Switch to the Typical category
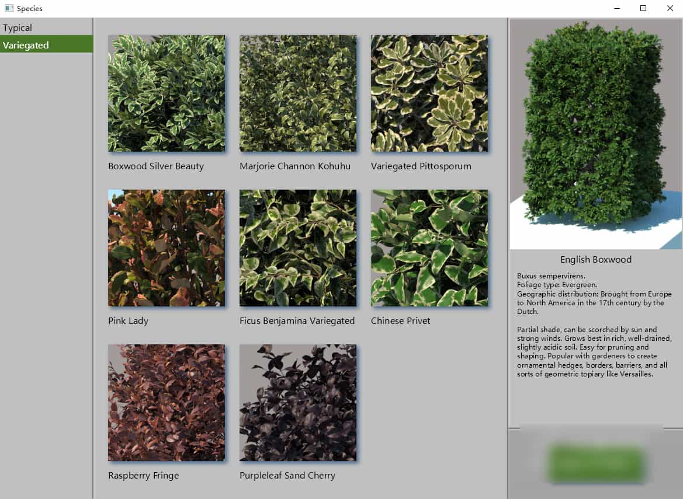This screenshot has height=499, width=683. tap(18, 27)
